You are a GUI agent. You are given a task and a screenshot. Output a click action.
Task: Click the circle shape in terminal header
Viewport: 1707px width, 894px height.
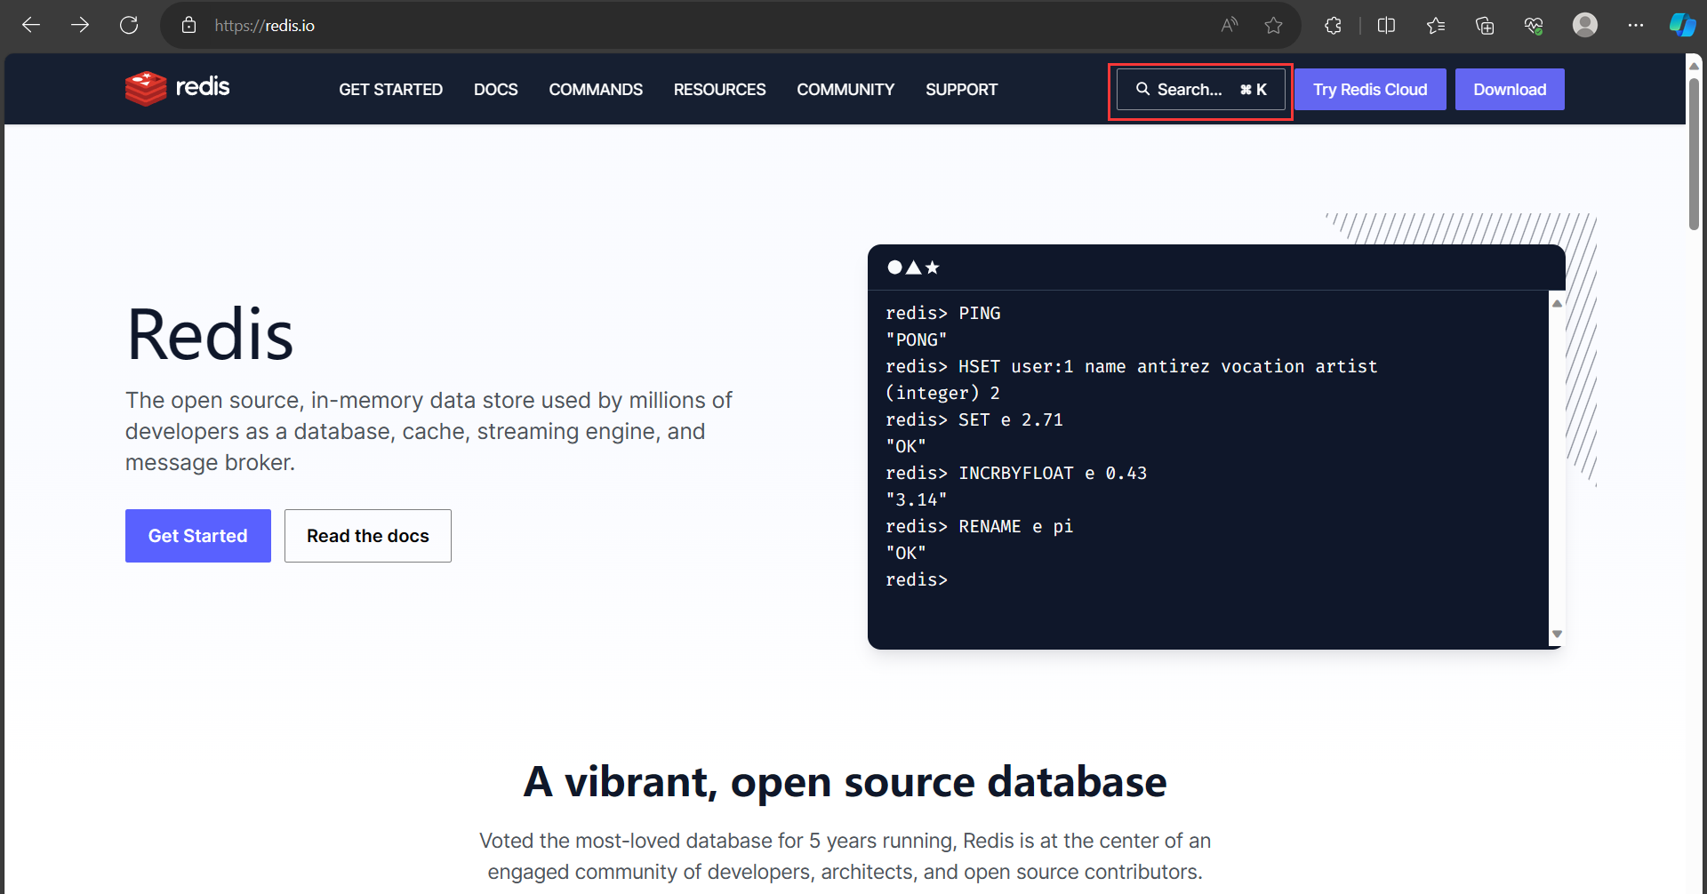894,267
